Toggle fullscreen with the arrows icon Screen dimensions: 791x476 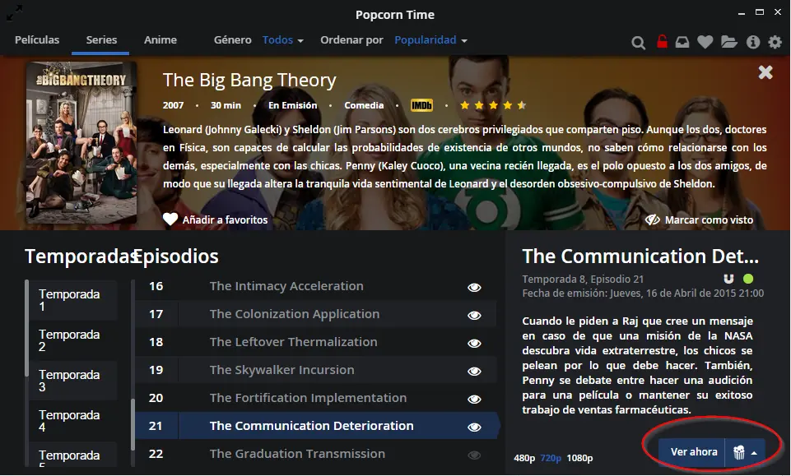coord(14,13)
